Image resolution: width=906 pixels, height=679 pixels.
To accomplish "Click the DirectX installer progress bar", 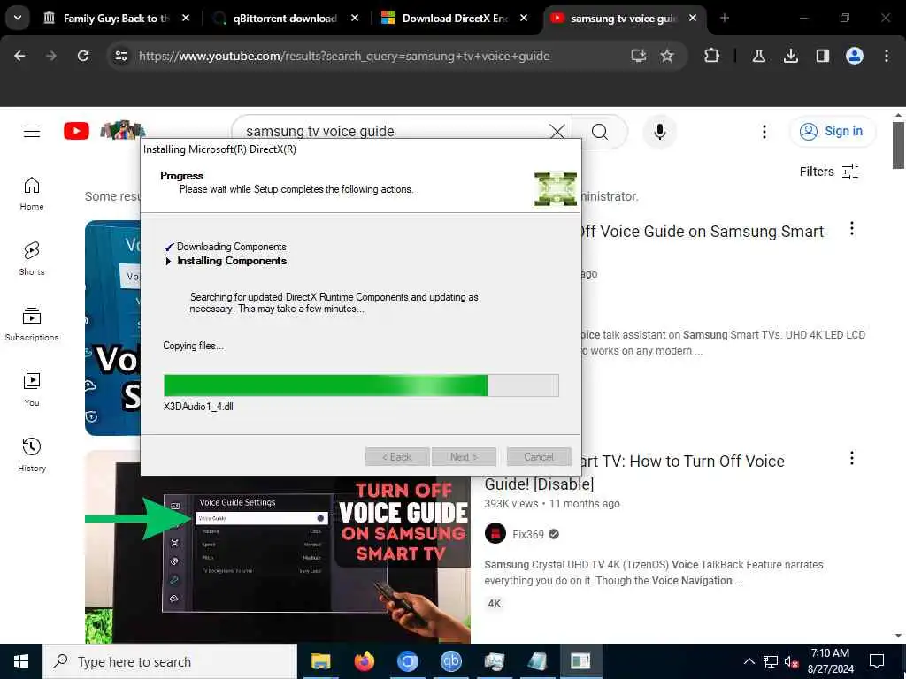I will point(361,385).
